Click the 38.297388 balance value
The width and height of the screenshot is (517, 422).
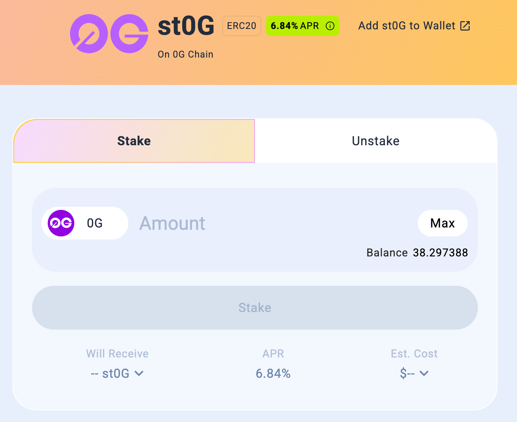[440, 252]
